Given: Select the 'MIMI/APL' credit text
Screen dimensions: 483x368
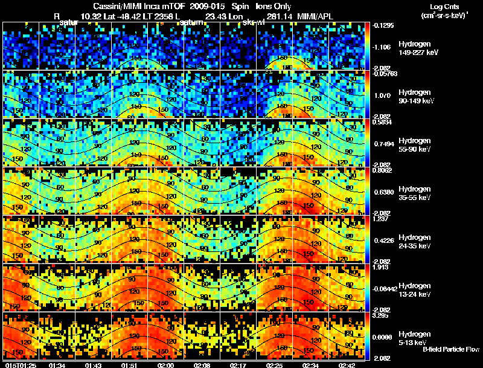Looking at the screenshot, I should coord(315,16).
